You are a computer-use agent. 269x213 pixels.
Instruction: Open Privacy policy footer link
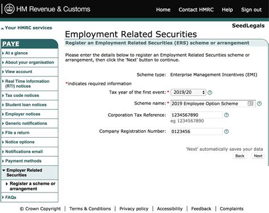[134, 208]
